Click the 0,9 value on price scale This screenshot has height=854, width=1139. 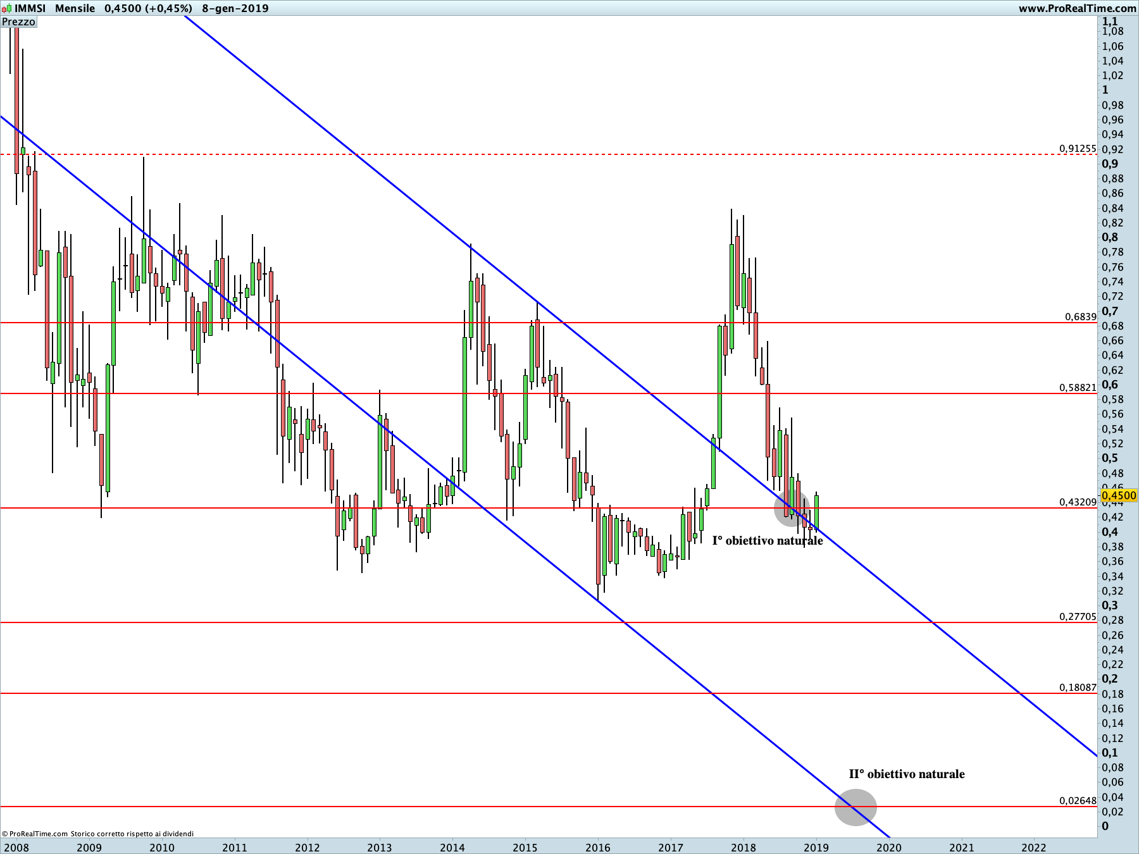point(1110,164)
